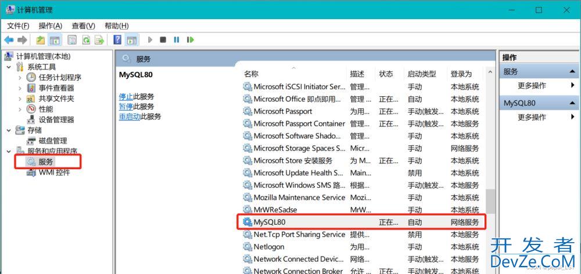Click the Stop Service square icon
Viewport: 581px width, 274px height.
pos(163,39)
